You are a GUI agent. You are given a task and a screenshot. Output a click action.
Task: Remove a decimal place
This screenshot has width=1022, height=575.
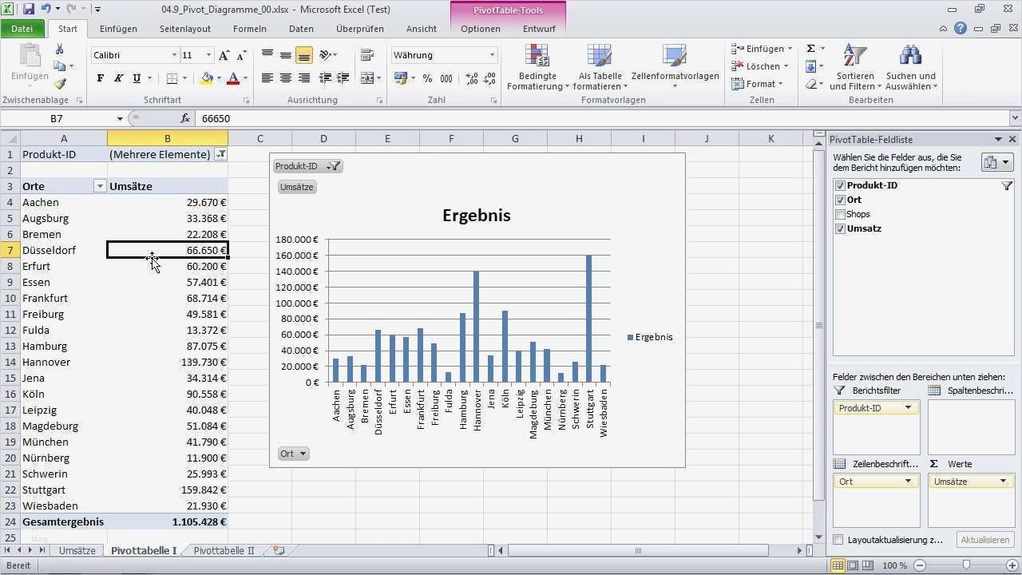[489, 78]
